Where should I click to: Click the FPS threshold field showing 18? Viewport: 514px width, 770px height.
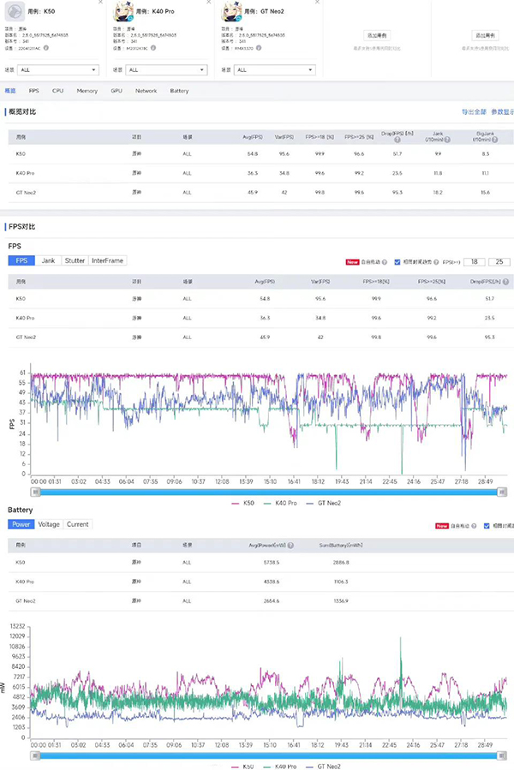point(474,261)
